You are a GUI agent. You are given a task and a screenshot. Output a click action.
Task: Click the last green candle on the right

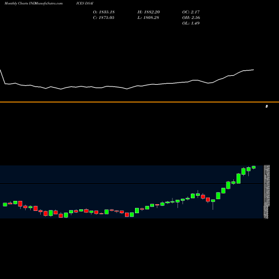pos(254,167)
